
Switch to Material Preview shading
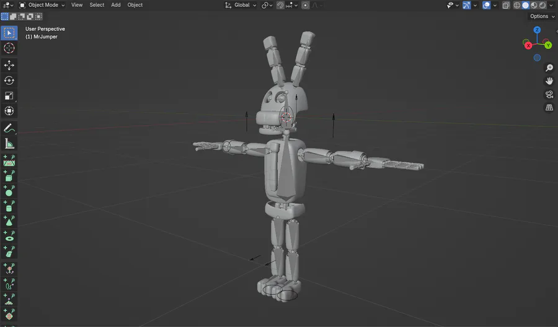pyautogui.click(x=534, y=5)
